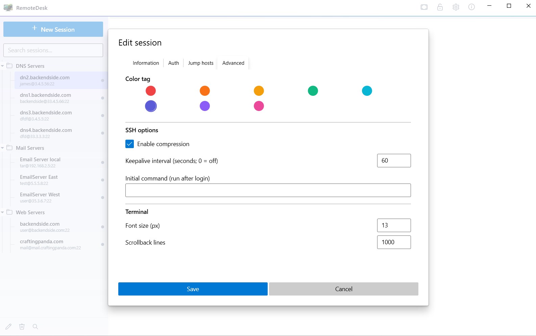The image size is (536, 336).
Task: Toggle the Enable compression checkbox
Action: coord(129,144)
